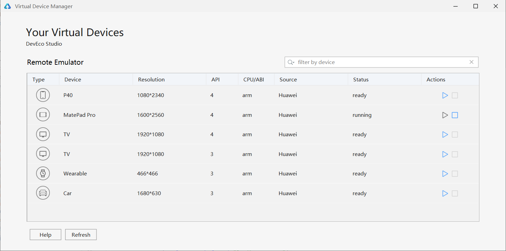Maximize the Virtual Device Manager window
The width and height of the screenshot is (506, 251).
tap(476, 6)
